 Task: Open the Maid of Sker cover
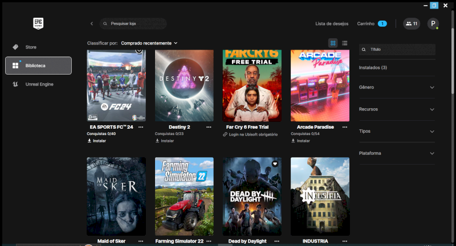[116, 196]
